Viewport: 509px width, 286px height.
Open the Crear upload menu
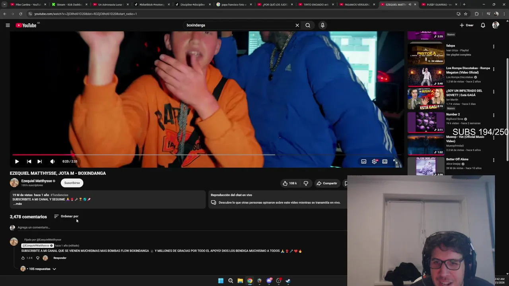pos(466,25)
